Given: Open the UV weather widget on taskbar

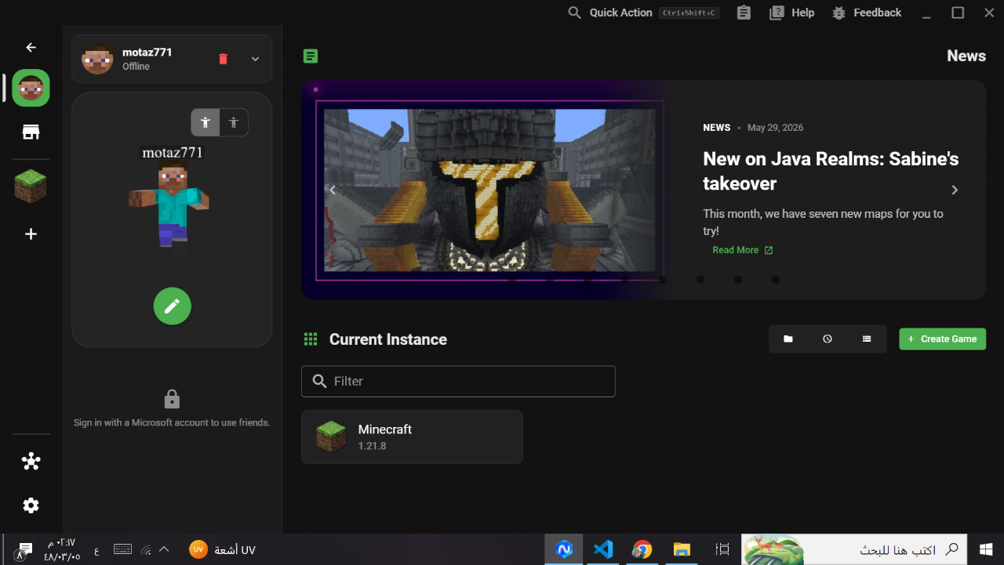Looking at the screenshot, I should (222, 550).
